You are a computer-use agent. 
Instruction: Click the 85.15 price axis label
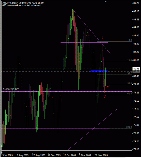click(136, 11)
